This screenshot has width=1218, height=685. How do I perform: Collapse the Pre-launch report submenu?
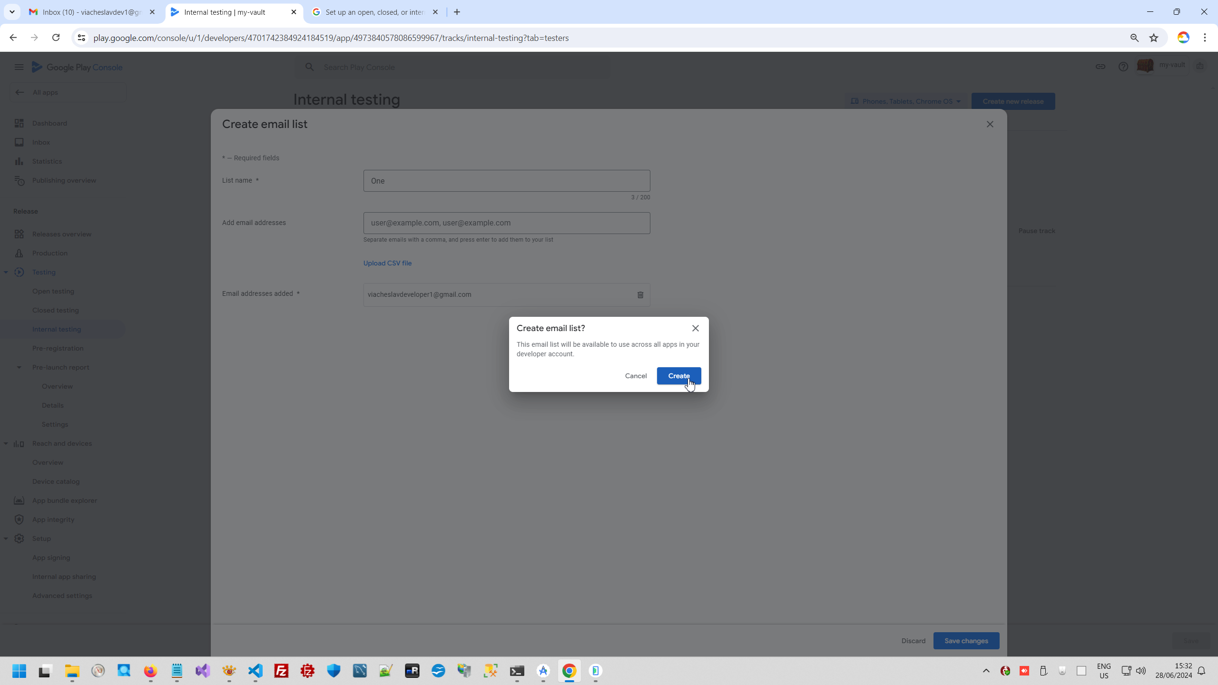point(19,367)
